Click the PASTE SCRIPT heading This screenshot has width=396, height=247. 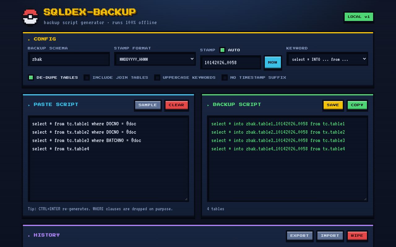click(x=56, y=104)
